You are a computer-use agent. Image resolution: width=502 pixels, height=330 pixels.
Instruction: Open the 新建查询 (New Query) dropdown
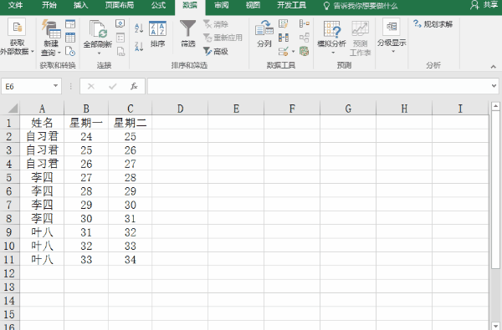[x=51, y=38]
